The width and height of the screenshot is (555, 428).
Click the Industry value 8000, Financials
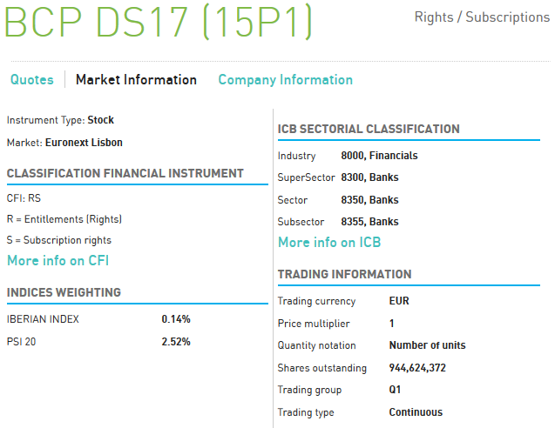pos(379,156)
